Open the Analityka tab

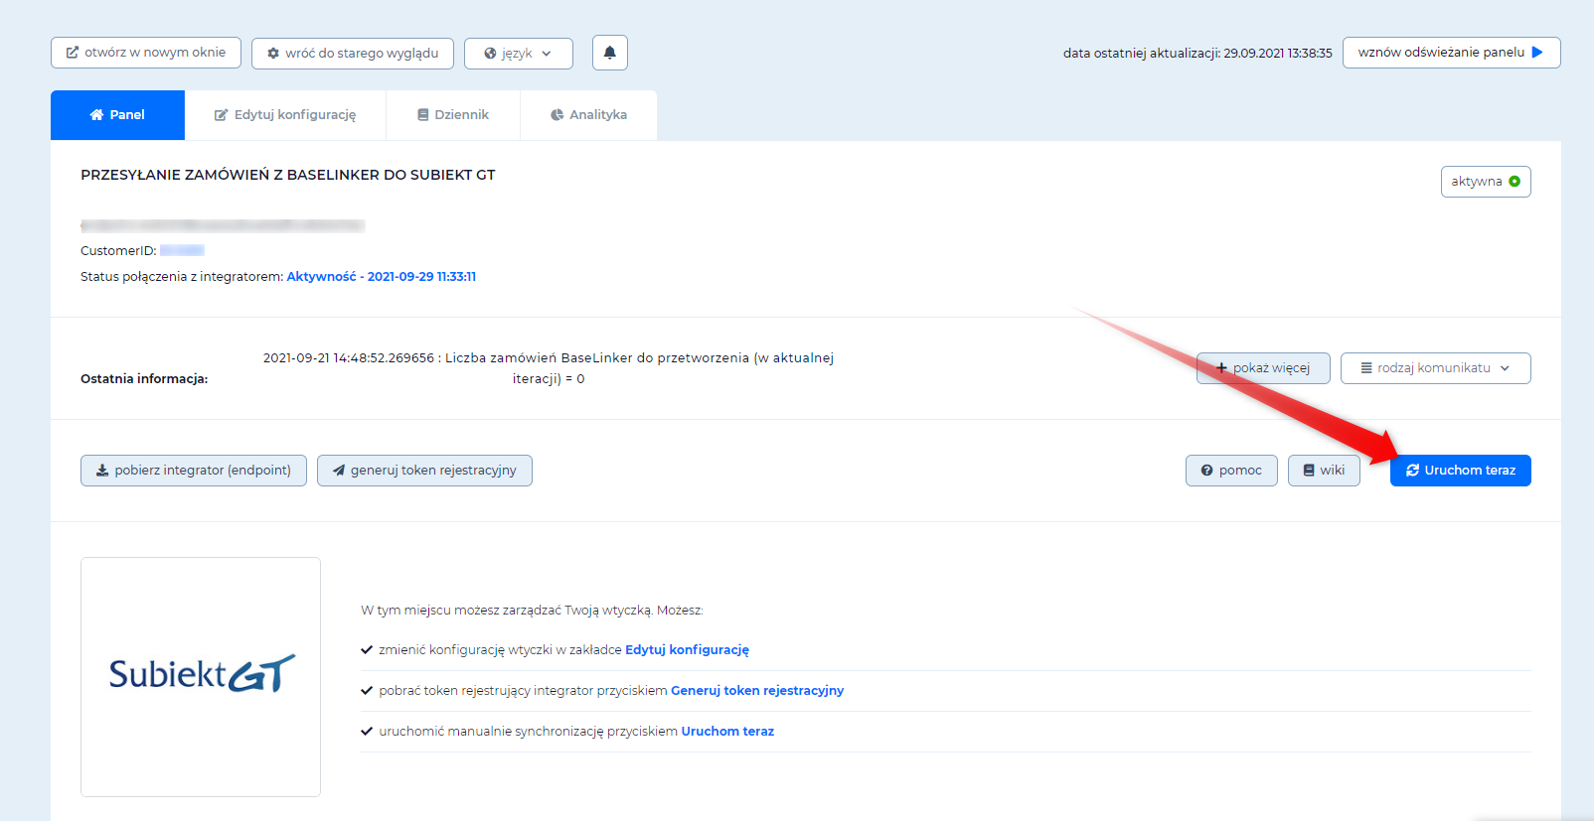(588, 115)
